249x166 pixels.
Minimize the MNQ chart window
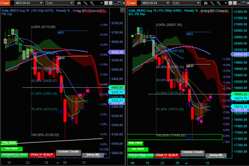239,3
